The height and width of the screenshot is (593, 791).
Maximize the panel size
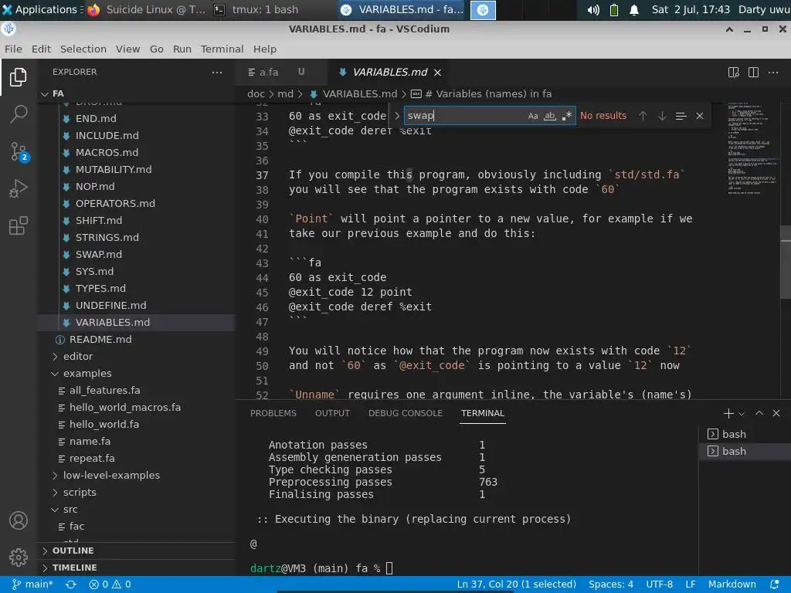[x=759, y=414]
